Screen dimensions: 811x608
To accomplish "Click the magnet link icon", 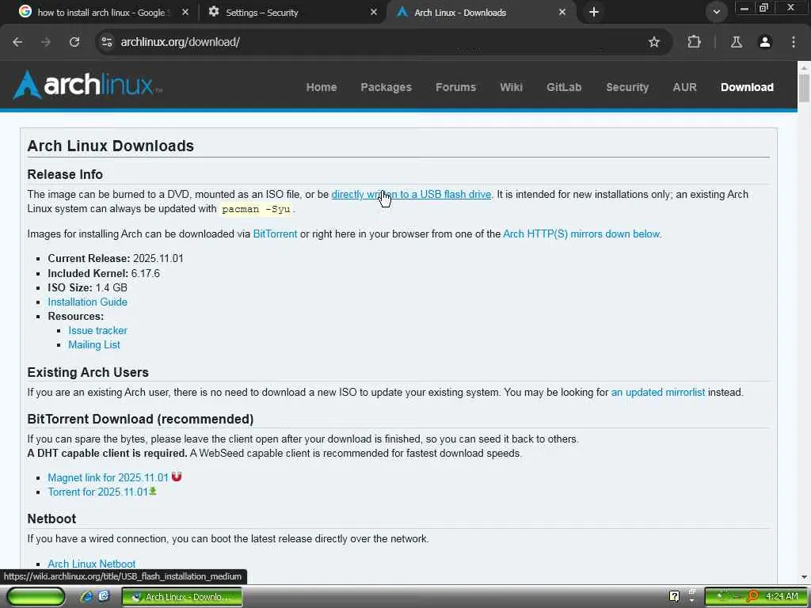I will (x=177, y=477).
